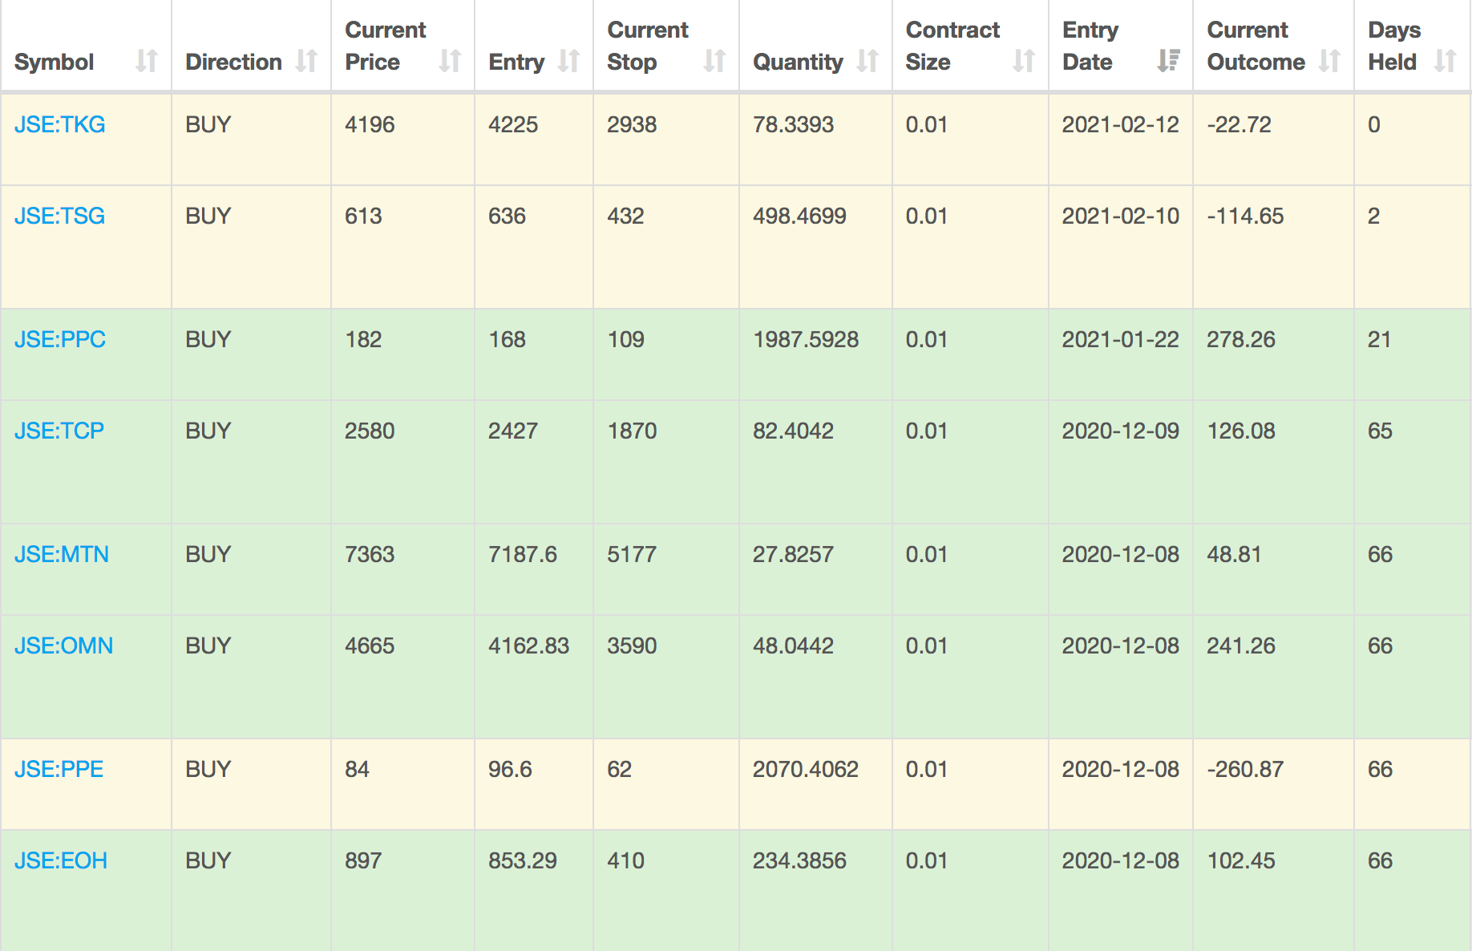Sort by Quantity column arrows icon
This screenshot has width=1472, height=951.
point(867,61)
